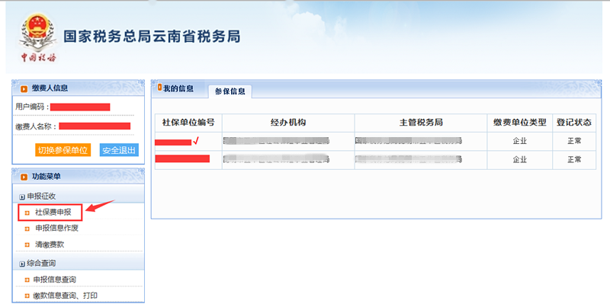610x304 pixels.
Task: Click 正常 status in the first row
Action: click(574, 141)
